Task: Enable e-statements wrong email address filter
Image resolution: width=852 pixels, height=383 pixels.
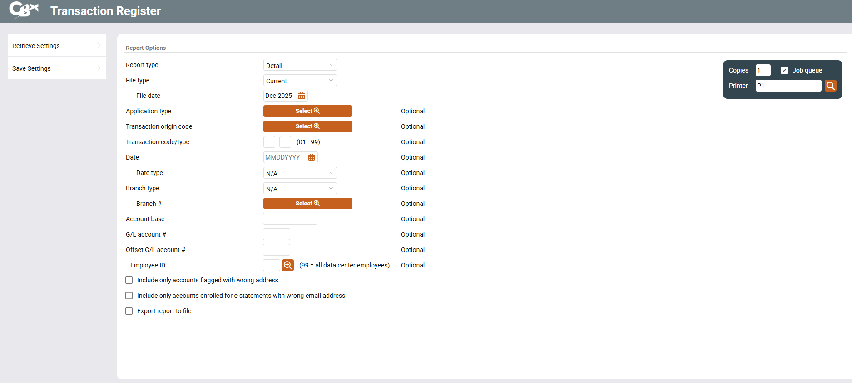Action: 129,296
